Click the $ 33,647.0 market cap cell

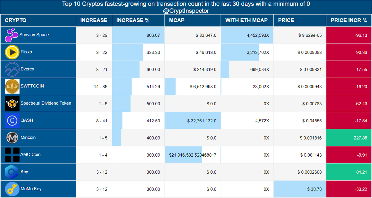pos(193,35)
